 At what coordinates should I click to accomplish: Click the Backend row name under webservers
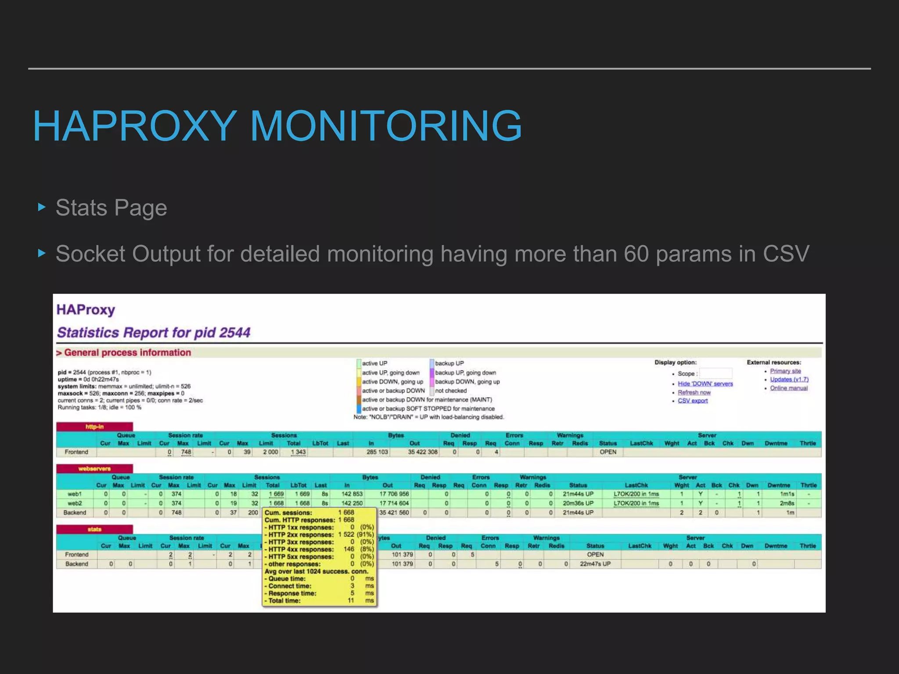pyautogui.click(x=75, y=513)
